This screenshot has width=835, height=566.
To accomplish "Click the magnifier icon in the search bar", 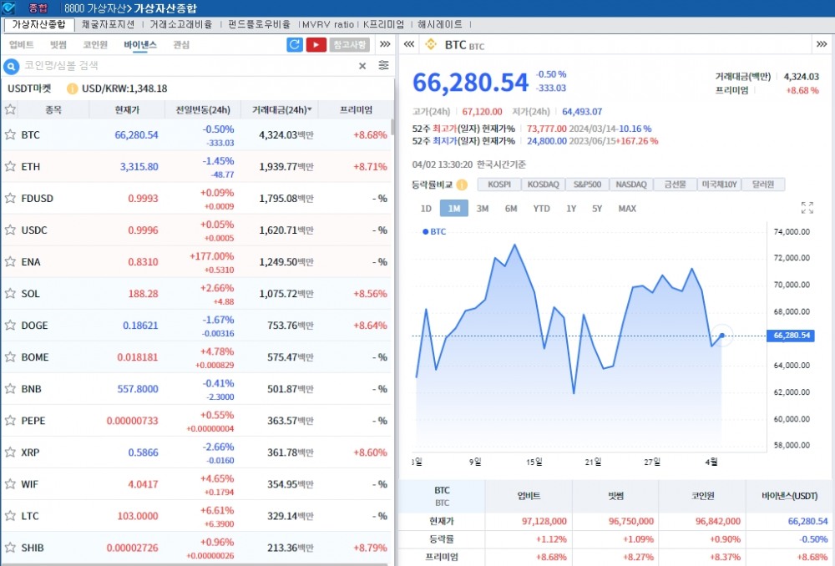I will [11, 65].
